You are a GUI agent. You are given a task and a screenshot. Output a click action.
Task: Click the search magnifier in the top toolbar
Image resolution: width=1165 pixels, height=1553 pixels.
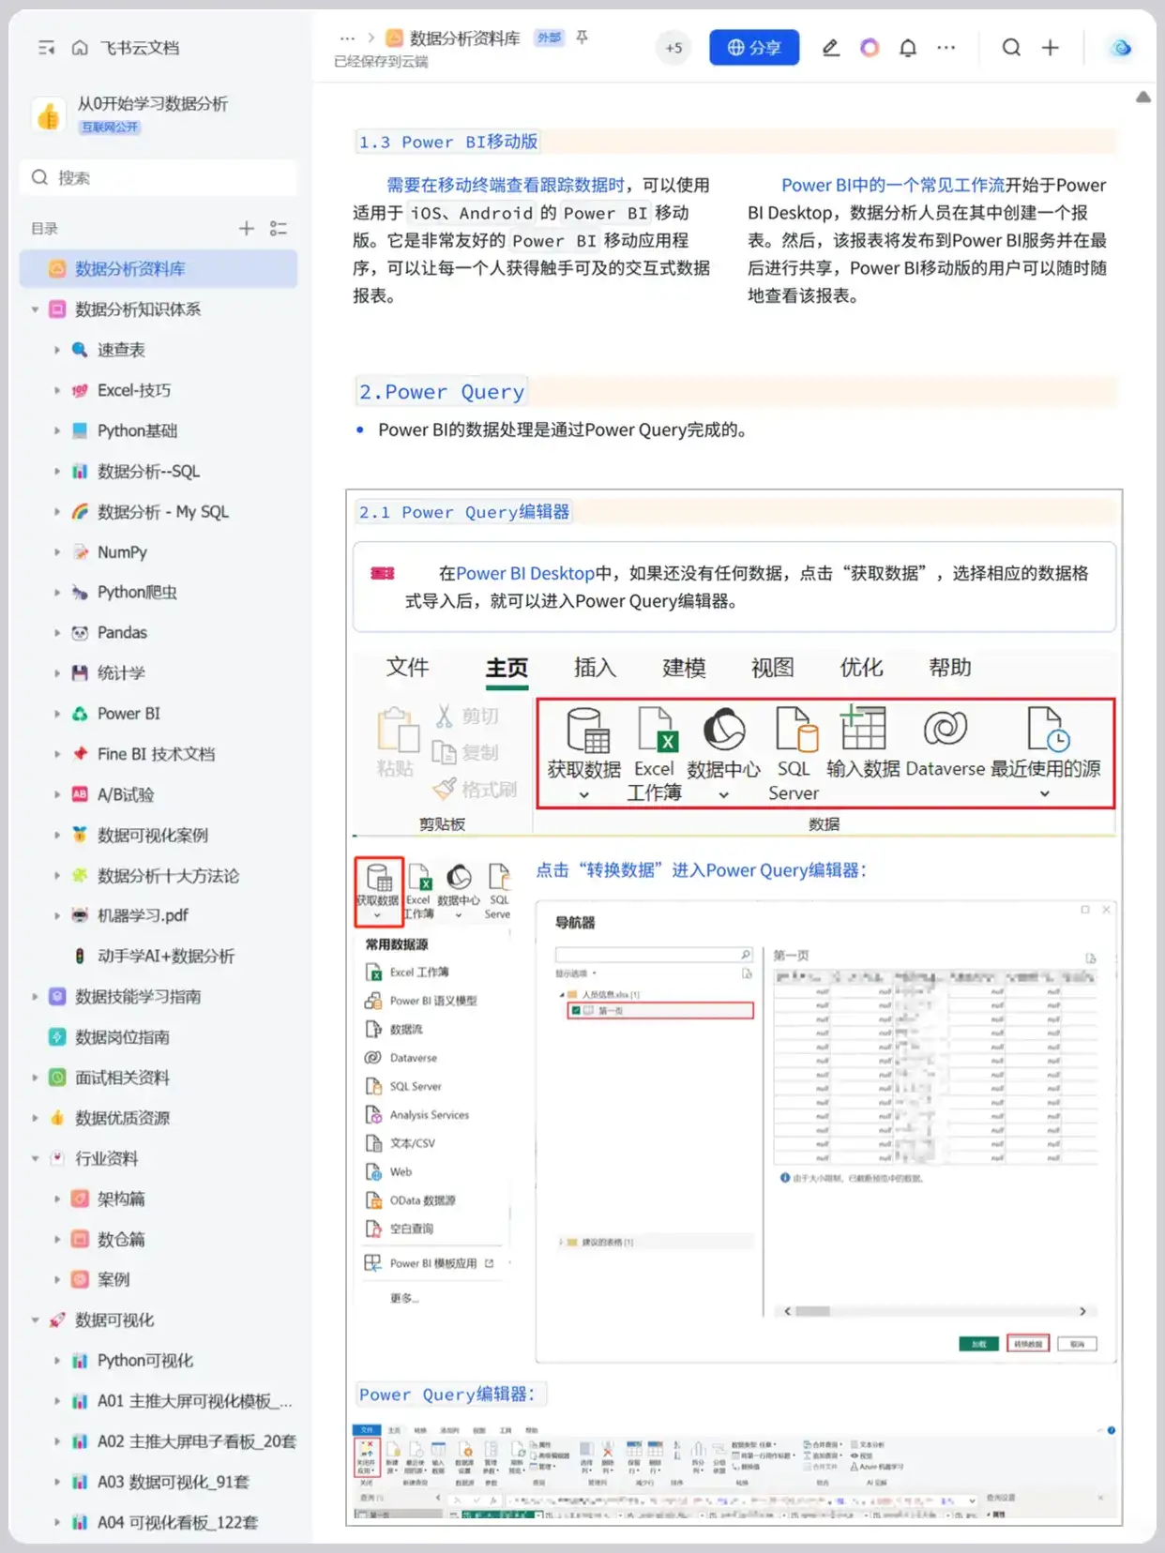(1011, 48)
